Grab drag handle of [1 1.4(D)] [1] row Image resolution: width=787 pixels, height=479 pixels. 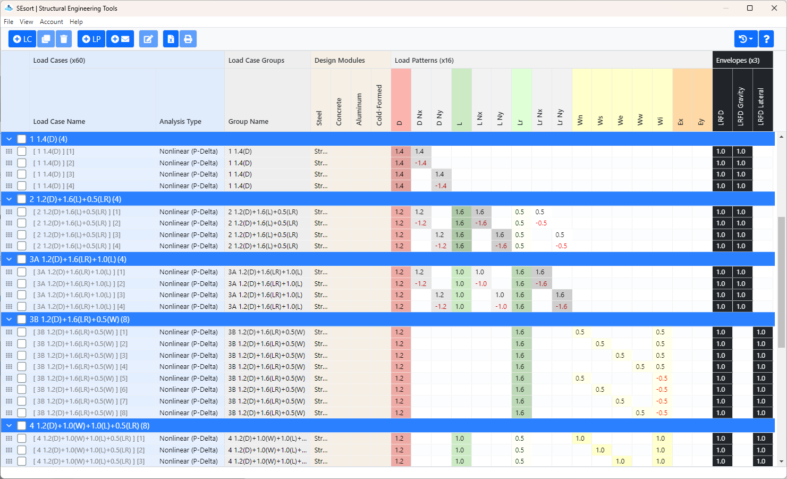coord(9,152)
